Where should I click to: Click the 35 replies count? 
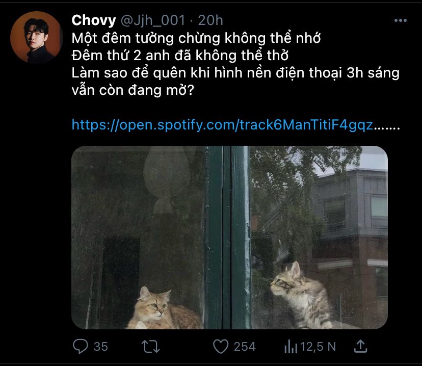(100, 347)
